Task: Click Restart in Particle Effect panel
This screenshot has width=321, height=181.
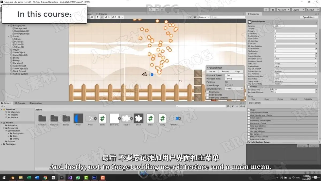Action: [x=225, y=72]
